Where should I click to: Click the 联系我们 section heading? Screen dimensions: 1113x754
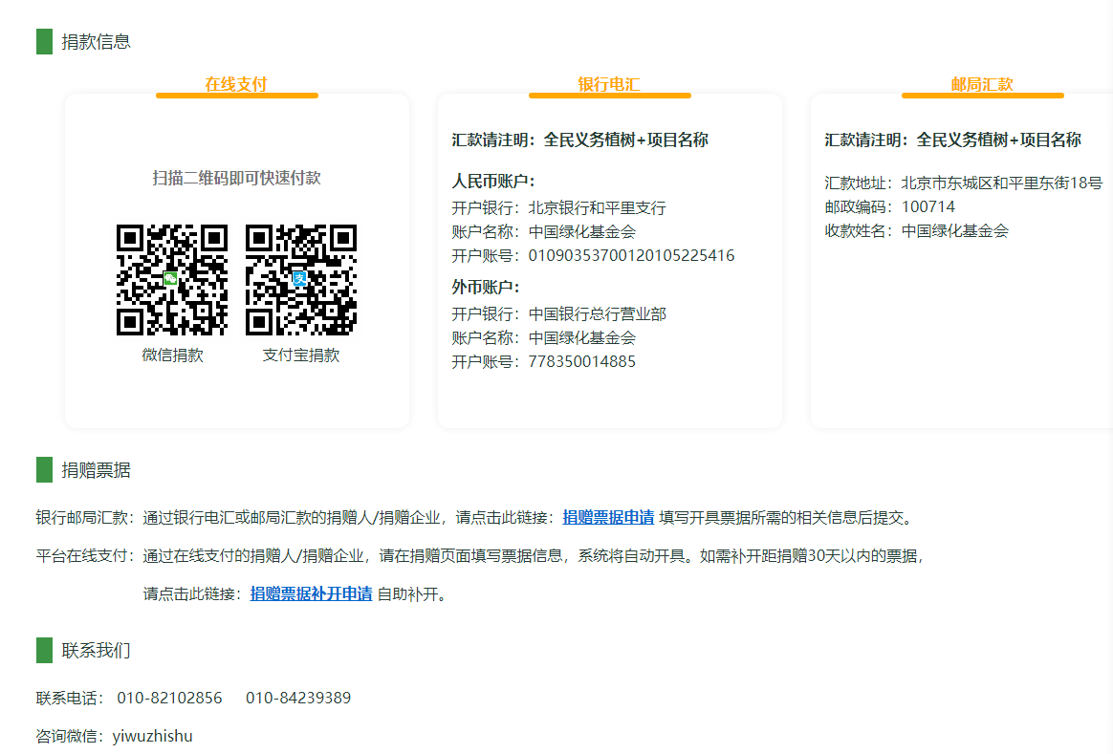pos(96,651)
